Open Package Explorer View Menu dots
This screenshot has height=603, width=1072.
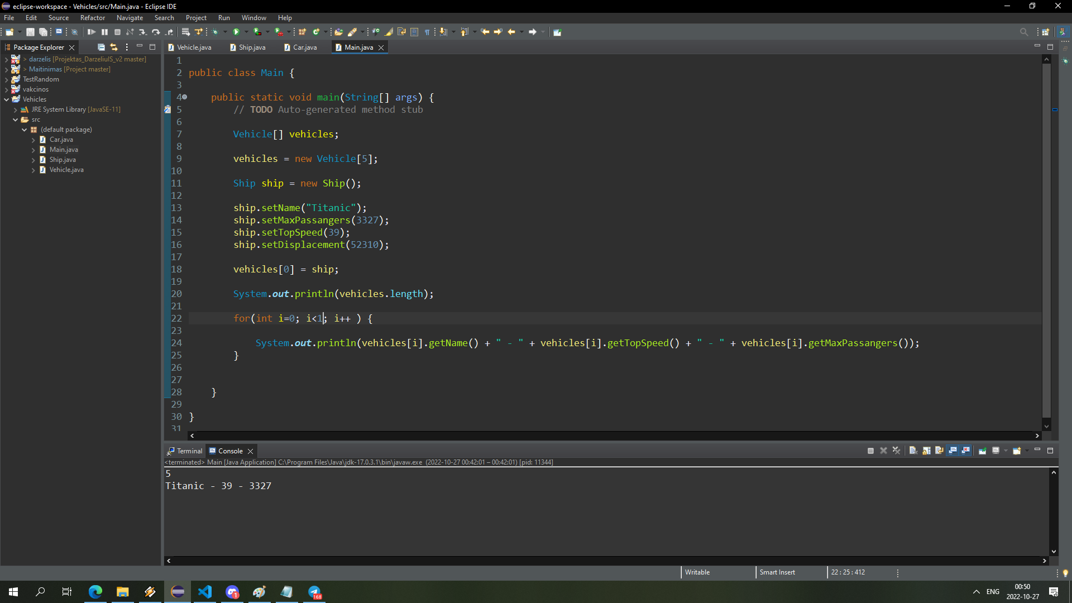127,47
